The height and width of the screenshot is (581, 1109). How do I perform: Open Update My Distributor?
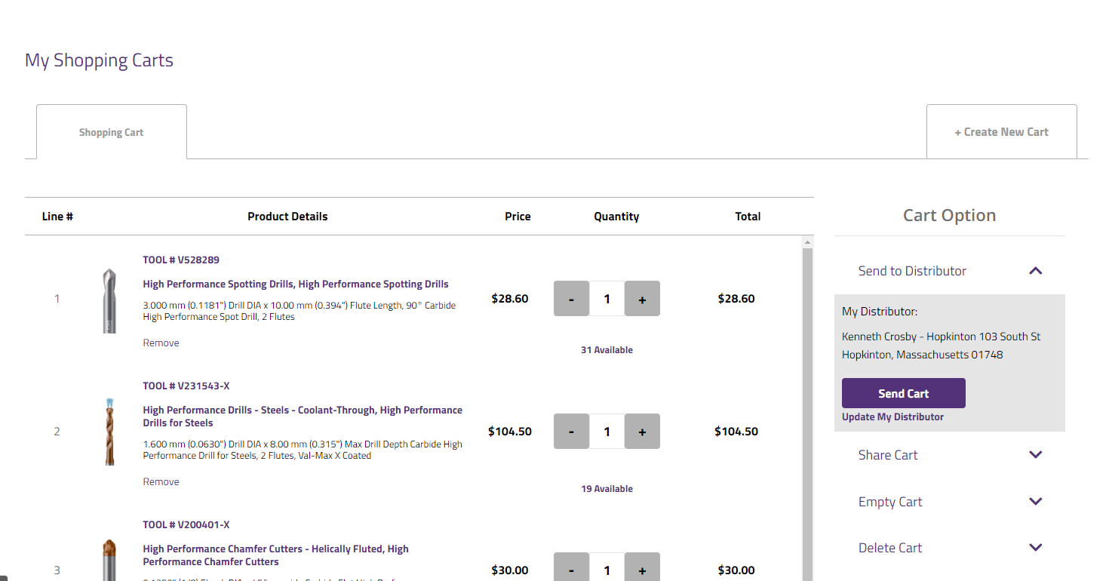[x=892, y=416]
